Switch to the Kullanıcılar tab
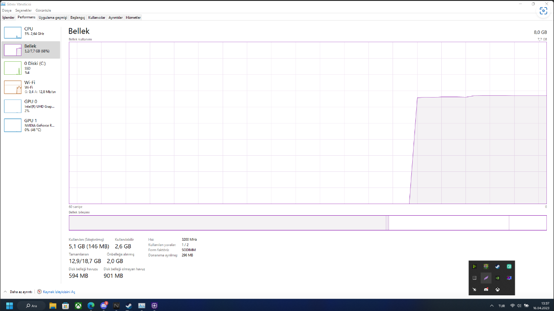 pos(97,17)
